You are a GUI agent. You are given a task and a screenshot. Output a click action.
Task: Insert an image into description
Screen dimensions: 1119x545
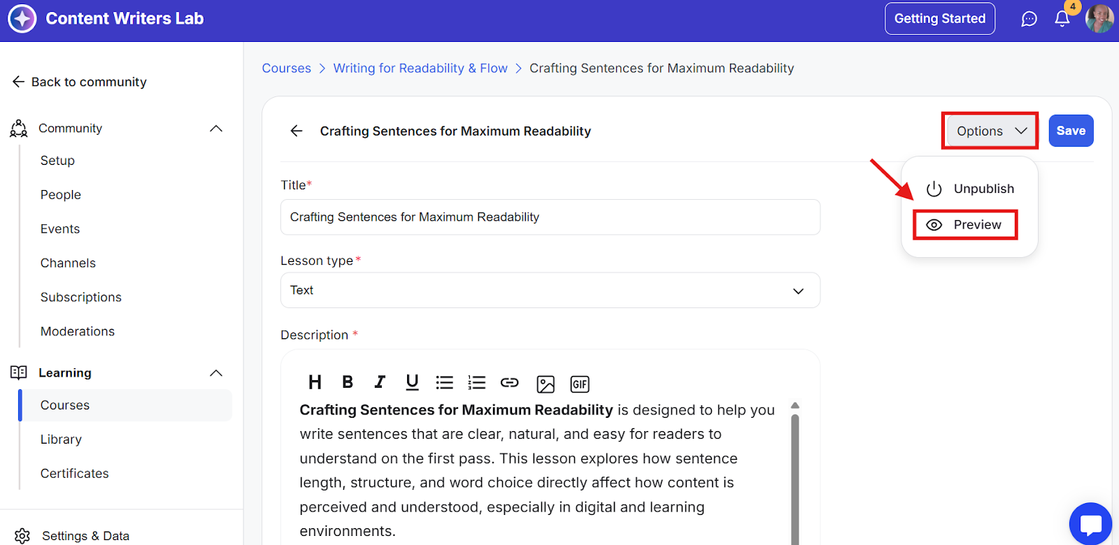coord(546,384)
